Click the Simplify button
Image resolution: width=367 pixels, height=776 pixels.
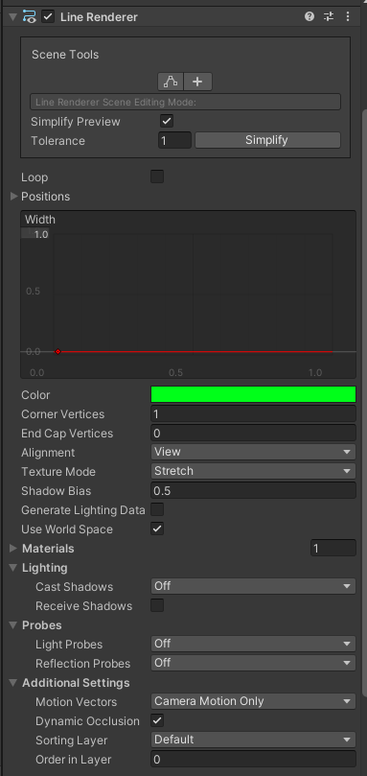267,140
